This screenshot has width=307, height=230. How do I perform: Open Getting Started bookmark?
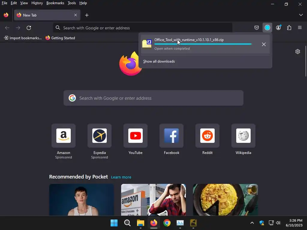click(x=60, y=38)
